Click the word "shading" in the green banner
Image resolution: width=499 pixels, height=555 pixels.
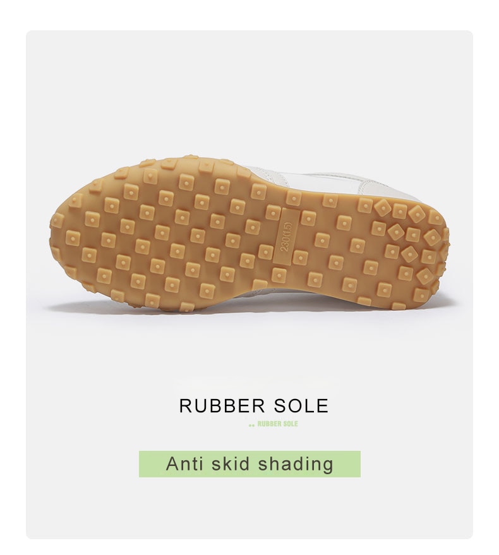[296, 464]
